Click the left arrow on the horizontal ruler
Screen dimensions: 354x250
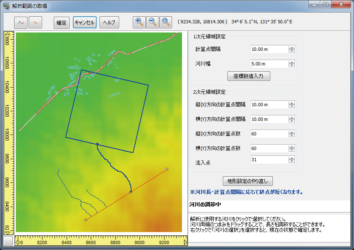click(x=17, y=242)
